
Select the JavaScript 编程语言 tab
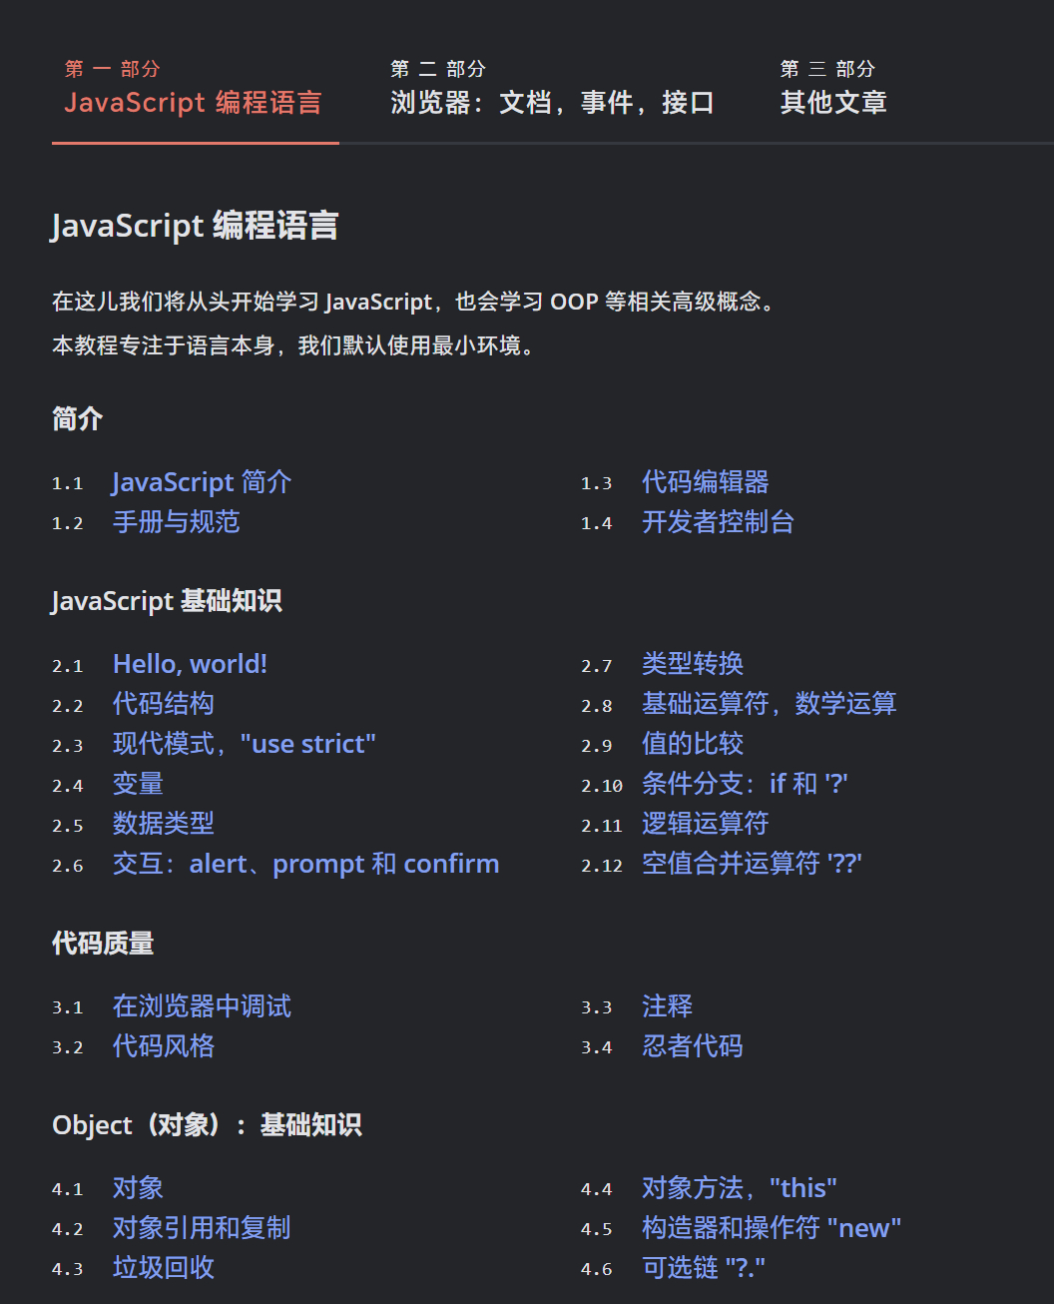click(x=195, y=87)
